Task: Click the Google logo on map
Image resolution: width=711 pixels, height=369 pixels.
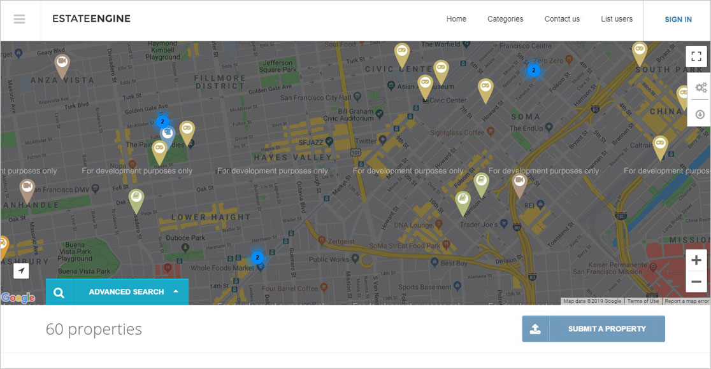Action: [x=18, y=298]
